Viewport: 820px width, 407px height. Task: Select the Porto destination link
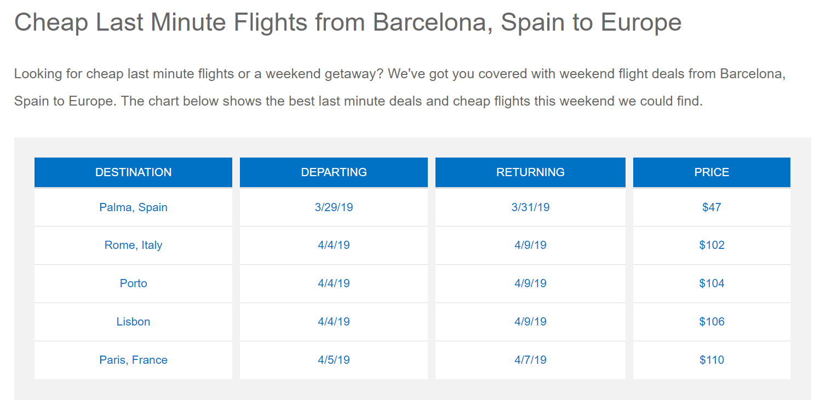tap(133, 283)
